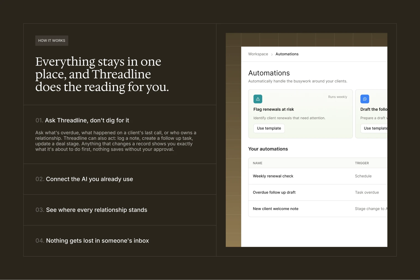Image resolution: width=420 pixels, height=280 pixels.
Task: Click the blue Draft follow up chat icon
Action: pos(365,99)
